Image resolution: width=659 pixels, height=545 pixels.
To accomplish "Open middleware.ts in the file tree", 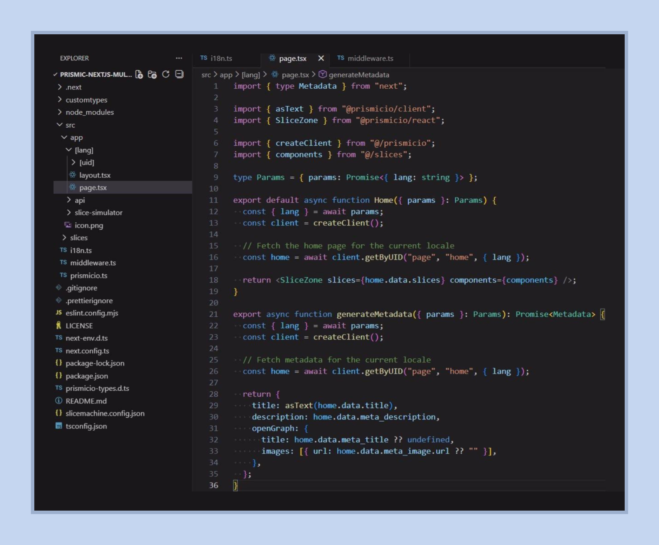I will click(x=93, y=263).
